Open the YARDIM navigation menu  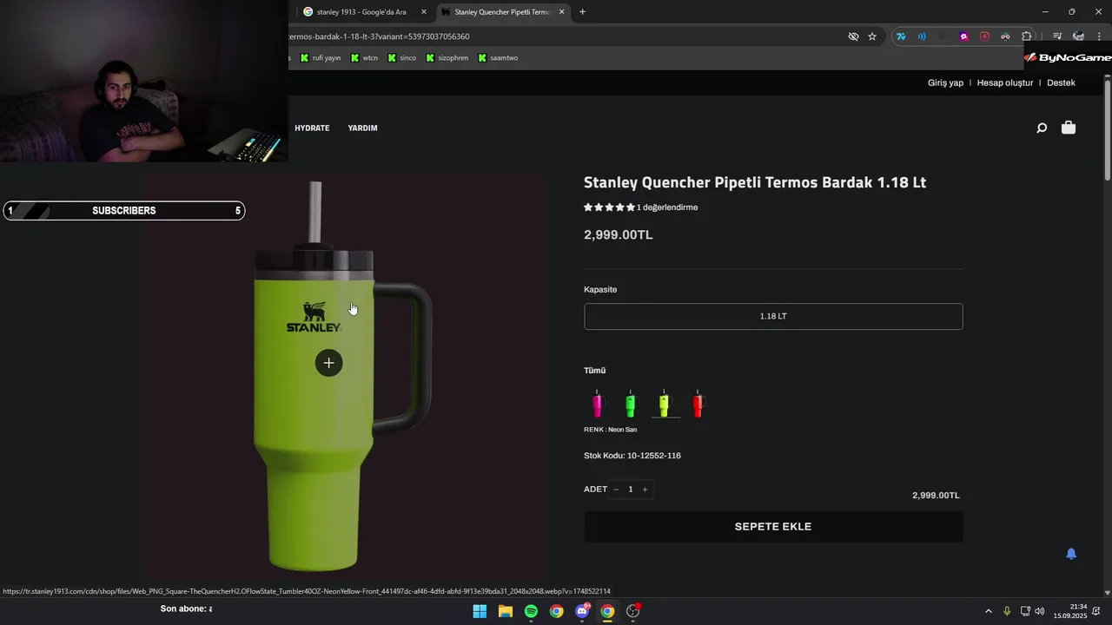coord(362,128)
